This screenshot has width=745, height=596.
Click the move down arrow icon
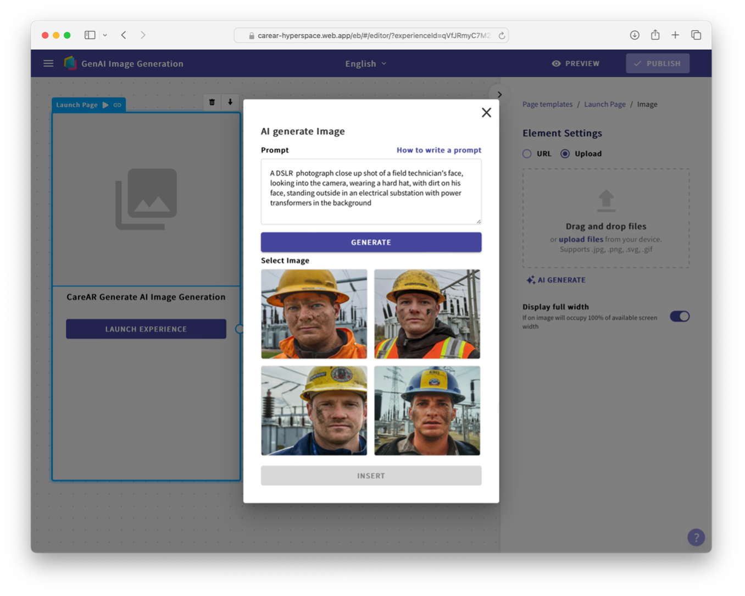coord(230,102)
